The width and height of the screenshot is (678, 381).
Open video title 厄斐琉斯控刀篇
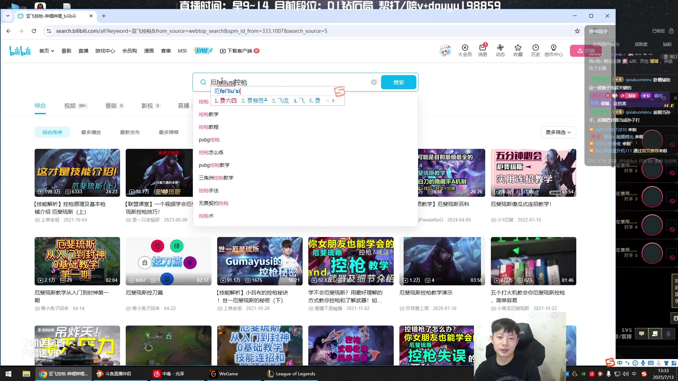point(144,292)
